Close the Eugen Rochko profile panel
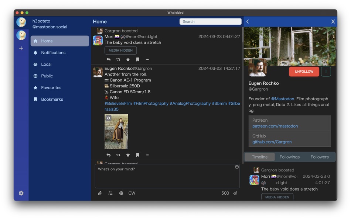 point(333,21)
